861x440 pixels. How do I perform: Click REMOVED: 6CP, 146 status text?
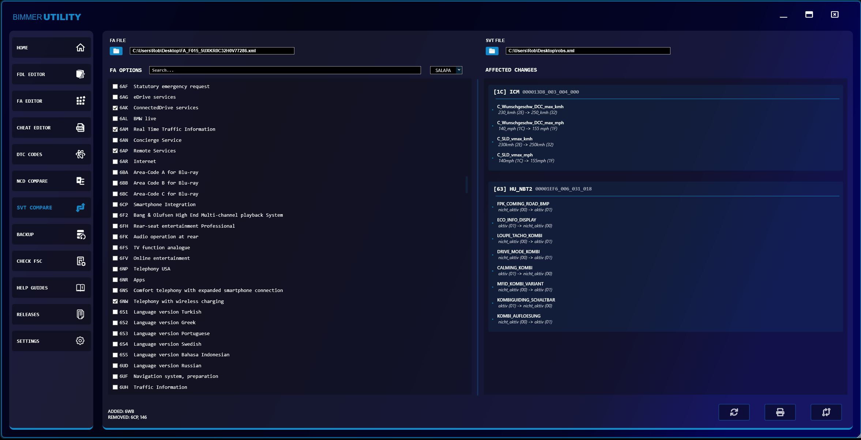[x=127, y=417]
